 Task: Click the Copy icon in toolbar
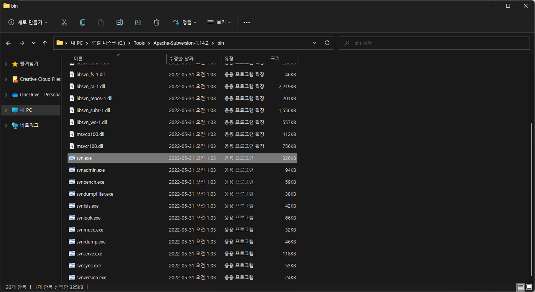pyautogui.click(x=83, y=22)
